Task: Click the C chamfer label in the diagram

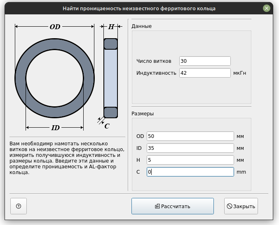Action: coord(107,126)
